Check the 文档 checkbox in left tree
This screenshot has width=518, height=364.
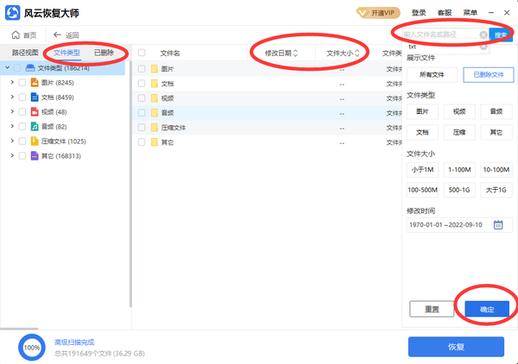tap(22, 97)
